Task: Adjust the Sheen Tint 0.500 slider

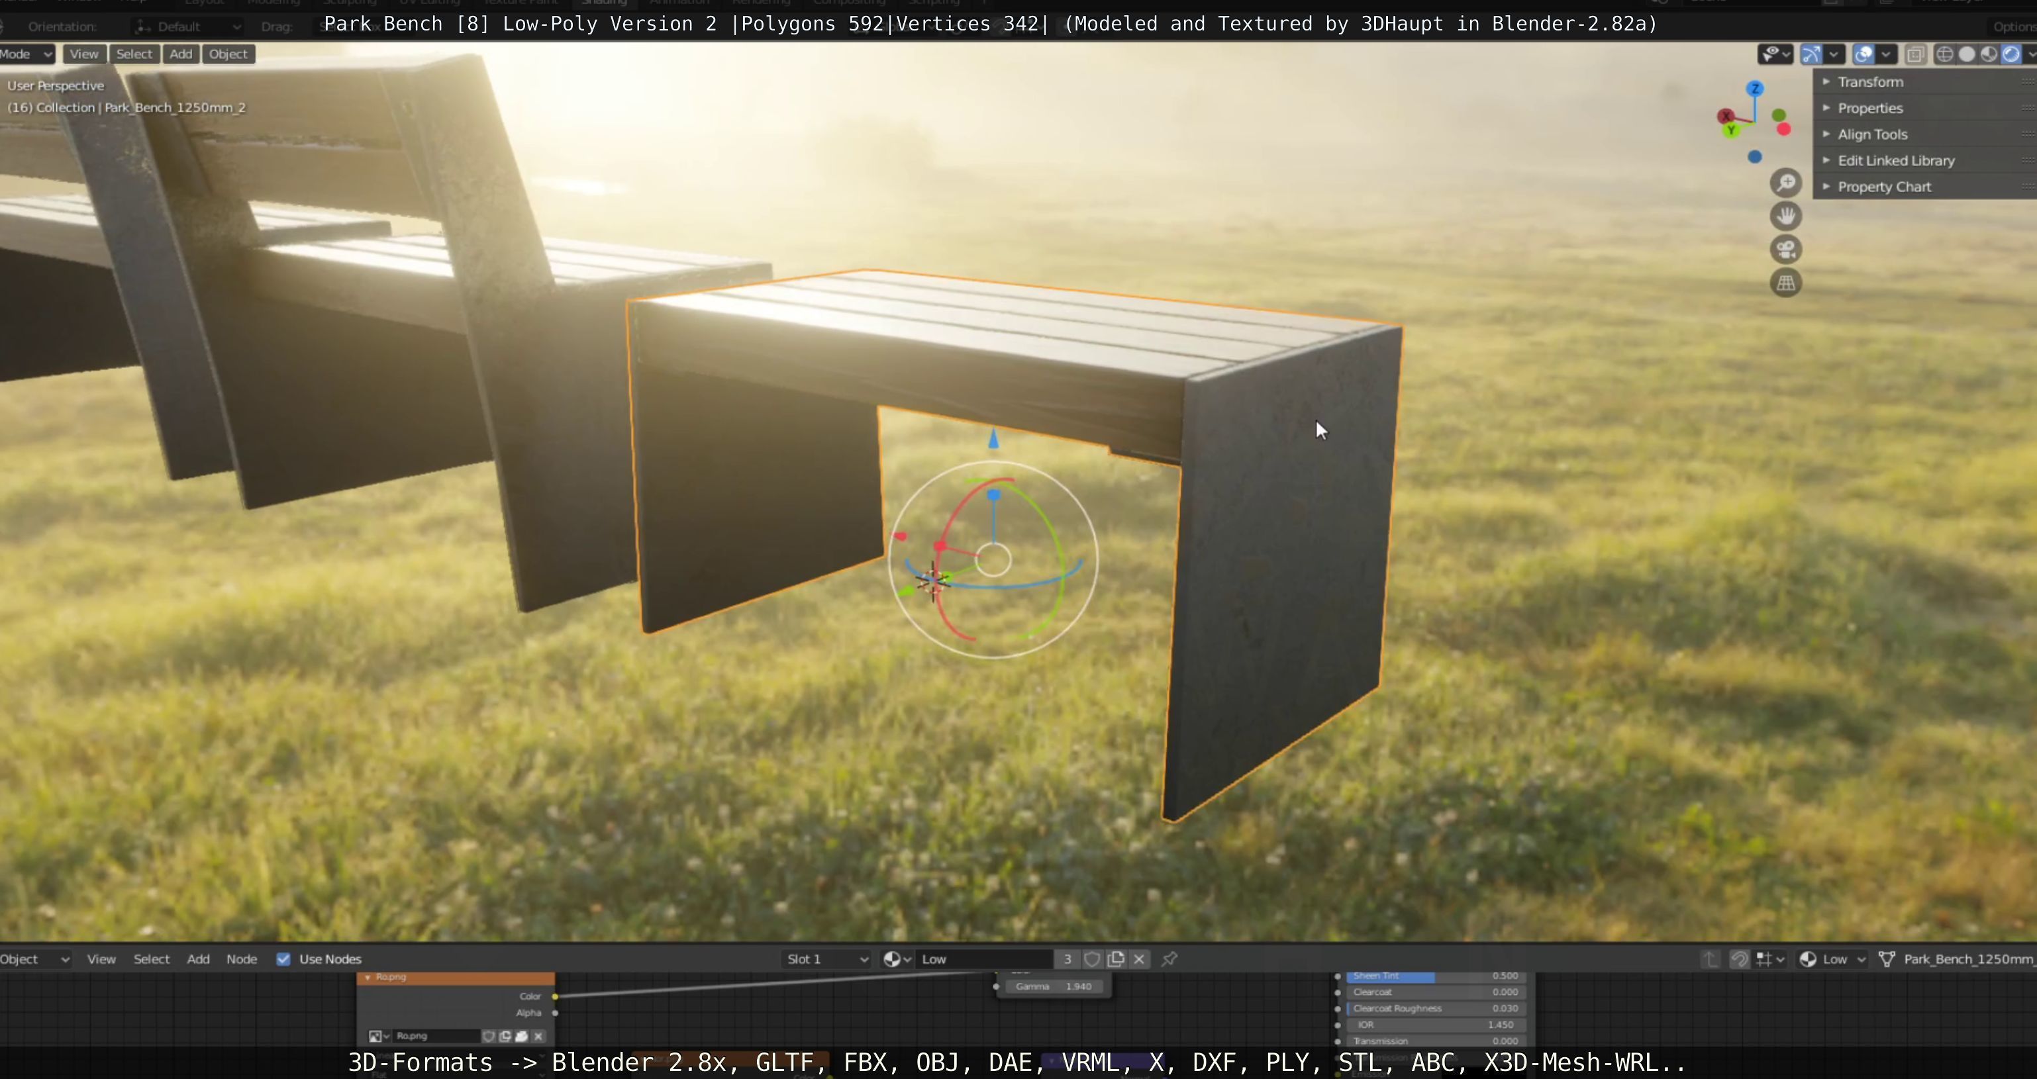Action: tap(1436, 976)
